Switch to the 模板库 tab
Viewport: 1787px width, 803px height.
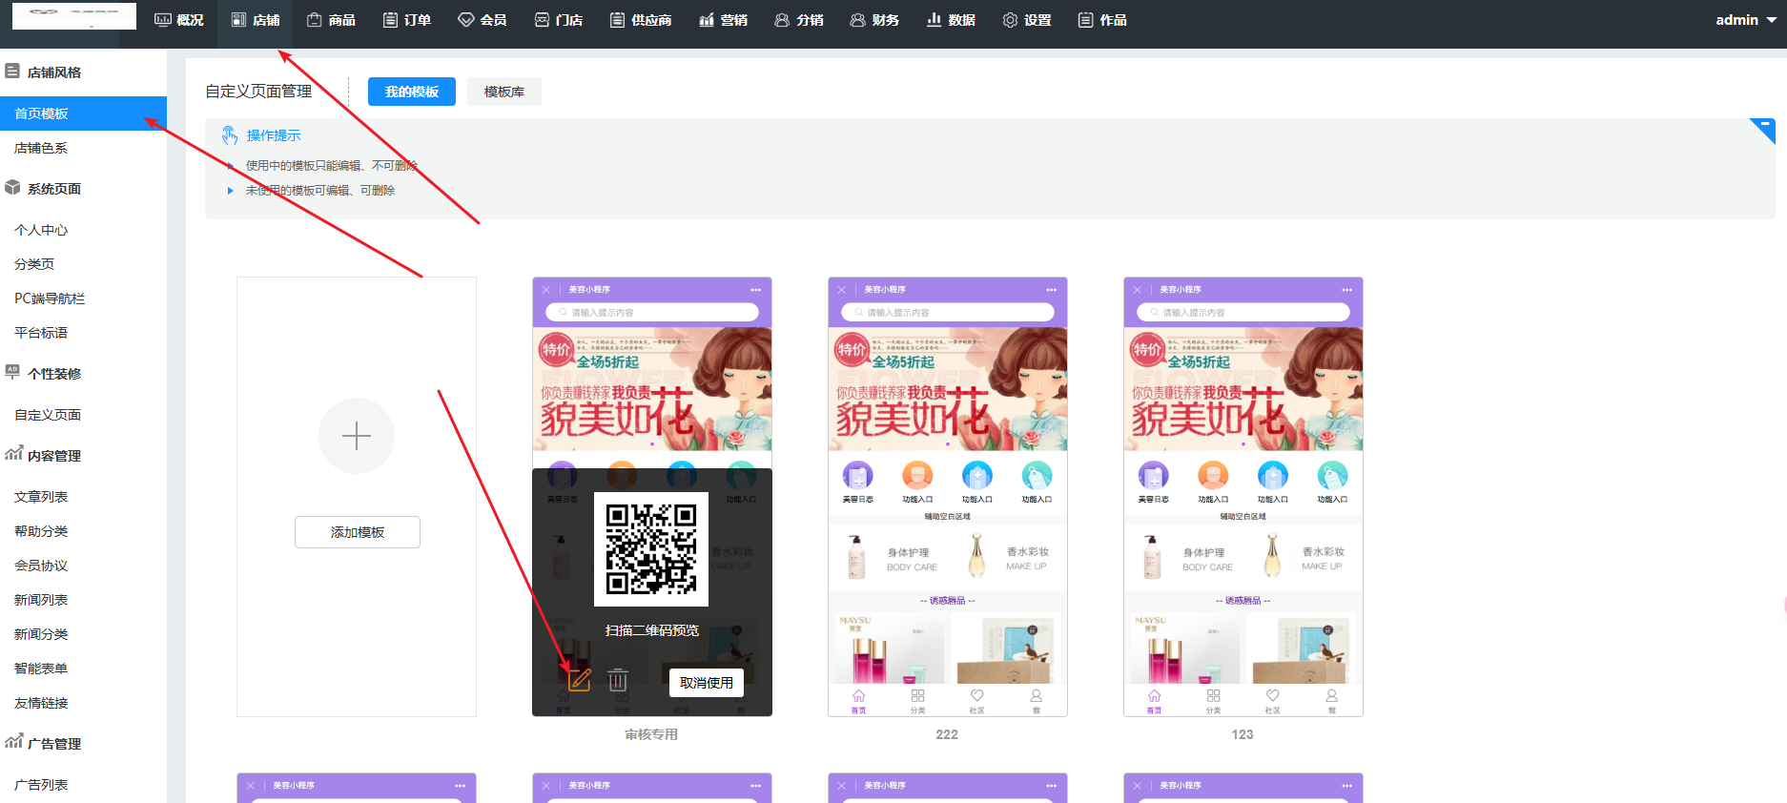tap(503, 92)
